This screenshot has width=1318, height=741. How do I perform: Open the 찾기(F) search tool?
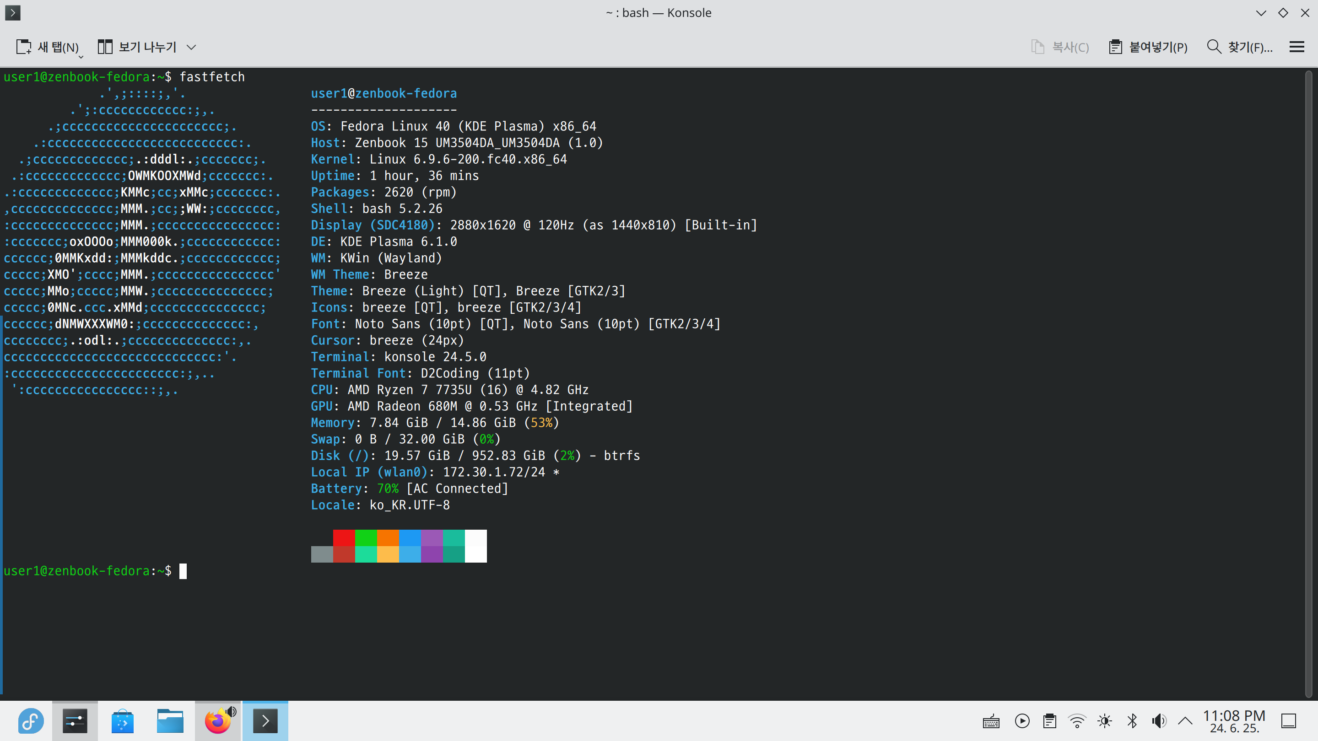pyautogui.click(x=1239, y=47)
